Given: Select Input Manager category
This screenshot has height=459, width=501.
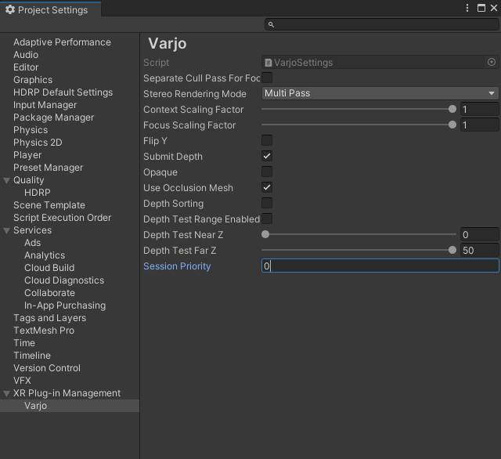Looking at the screenshot, I should pyautogui.click(x=45, y=105).
